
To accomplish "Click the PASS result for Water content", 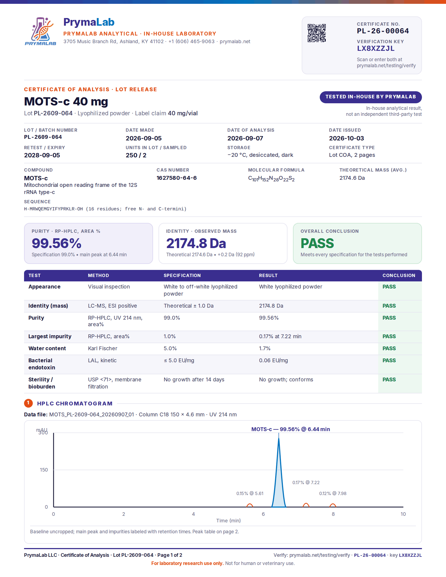I will click(x=389, y=349).
